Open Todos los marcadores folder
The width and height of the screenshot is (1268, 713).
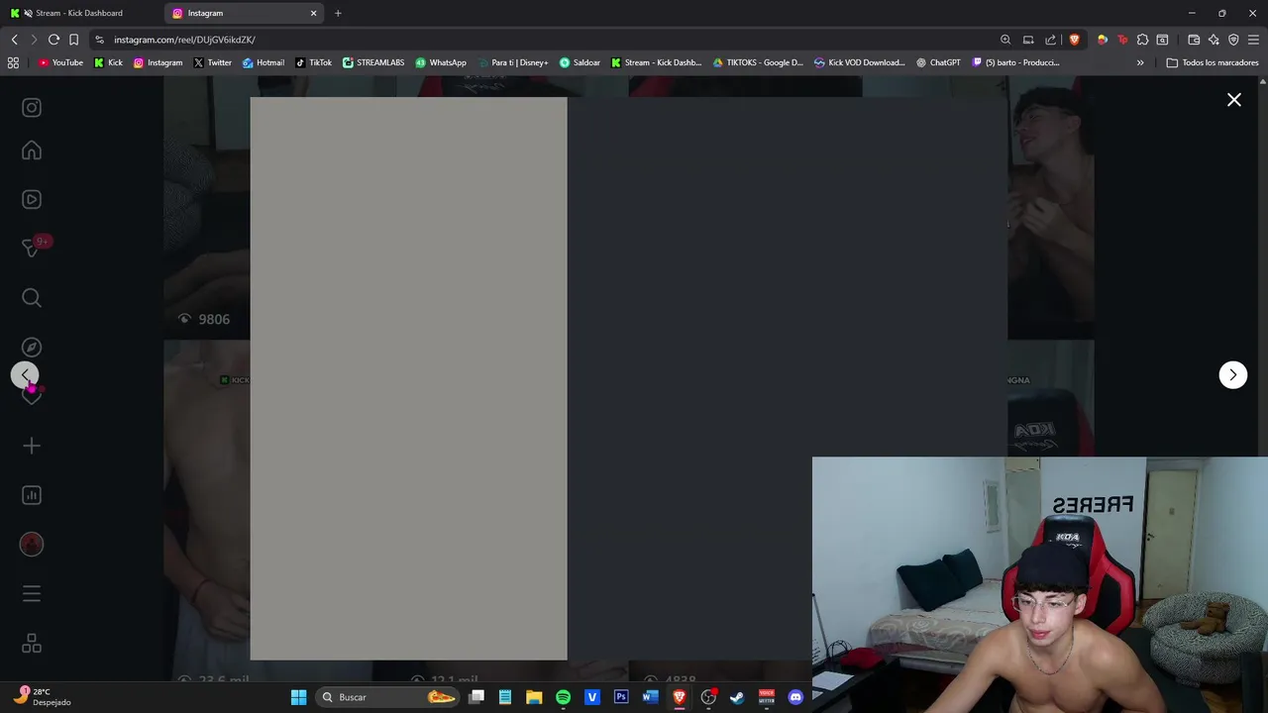1213,62
